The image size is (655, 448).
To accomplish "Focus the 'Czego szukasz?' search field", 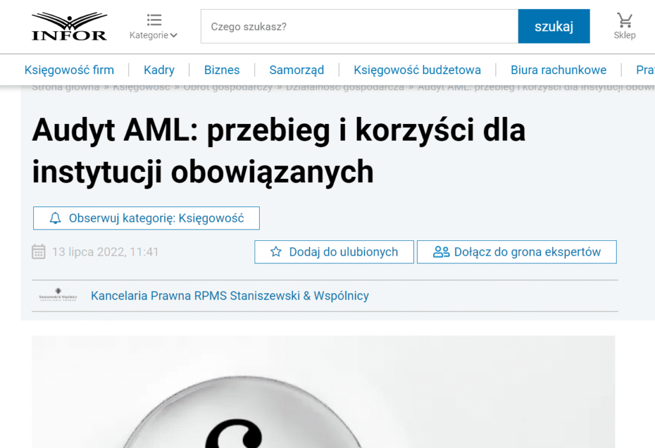I will [359, 26].
